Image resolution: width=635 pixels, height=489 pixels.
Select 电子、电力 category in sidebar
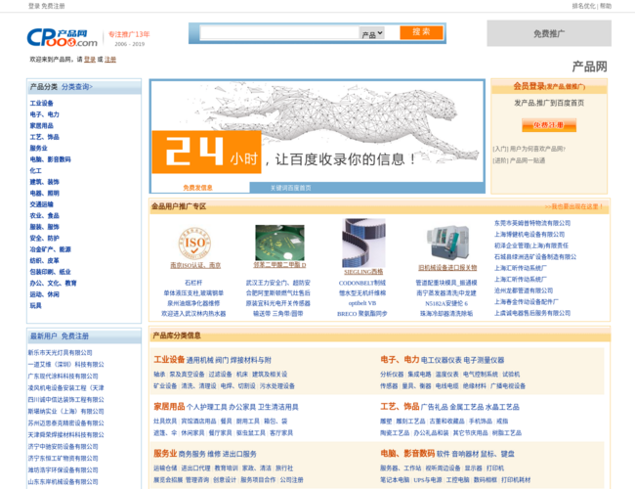click(x=45, y=114)
